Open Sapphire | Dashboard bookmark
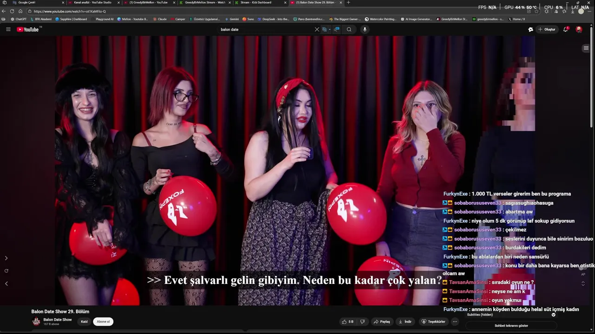Viewport: 595px width, 334px height. pyautogui.click(x=71, y=19)
